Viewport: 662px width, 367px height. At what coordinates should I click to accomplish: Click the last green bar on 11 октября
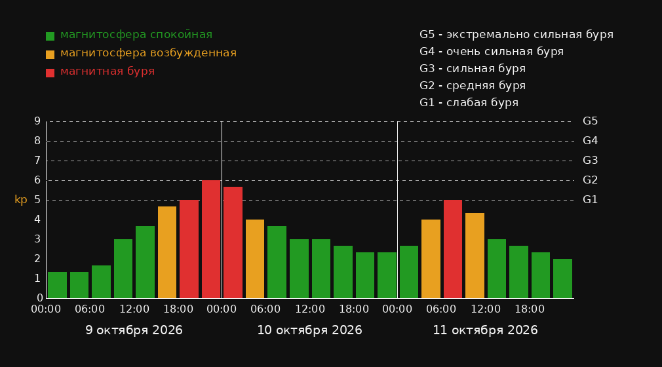tap(563, 279)
